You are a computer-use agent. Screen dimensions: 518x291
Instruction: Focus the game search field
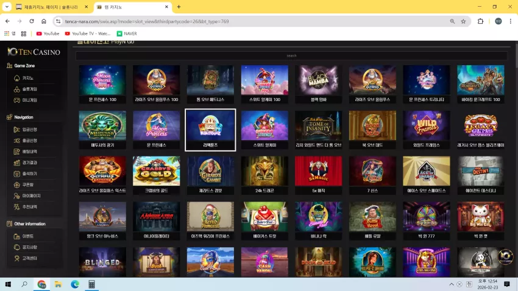tap(291, 56)
